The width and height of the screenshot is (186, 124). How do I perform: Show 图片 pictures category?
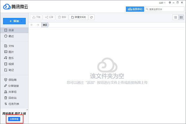tap(14, 52)
